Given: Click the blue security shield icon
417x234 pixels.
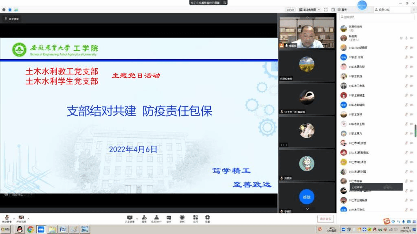Looking at the screenshot, I should click(x=10, y=9).
